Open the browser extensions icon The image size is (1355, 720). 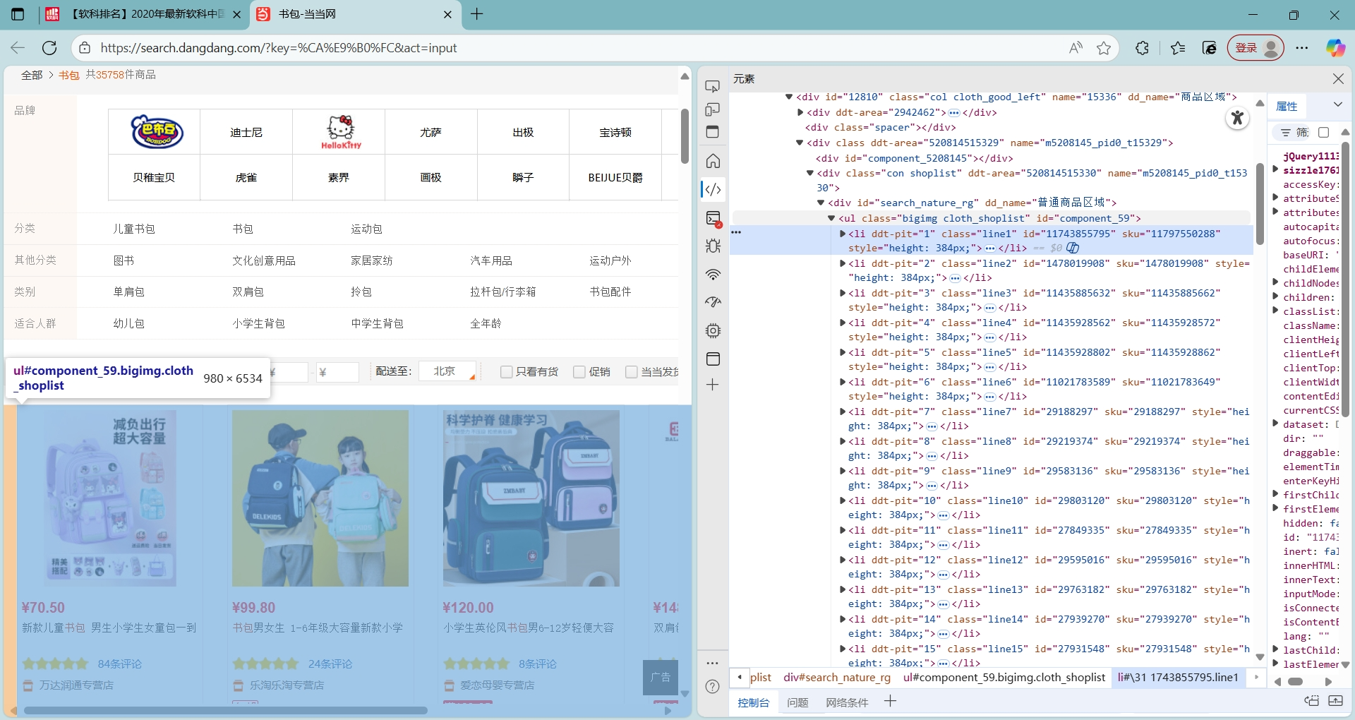coord(1142,48)
